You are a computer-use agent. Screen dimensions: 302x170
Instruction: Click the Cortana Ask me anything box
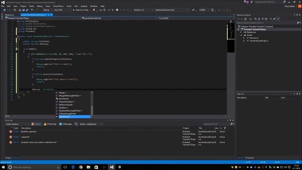coord(34,167)
